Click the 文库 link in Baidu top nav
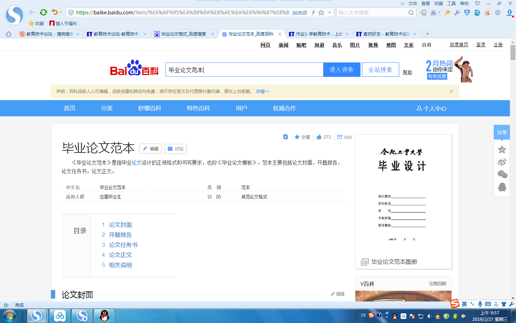 coord(409,45)
